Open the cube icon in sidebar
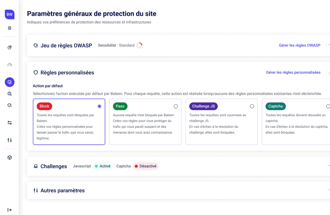This screenshot has width=330, height=215. (x=10, y=158)
